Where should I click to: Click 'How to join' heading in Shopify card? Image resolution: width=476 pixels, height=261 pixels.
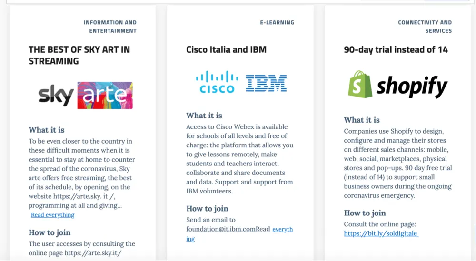pyautogui.click(x=365, y=213)
